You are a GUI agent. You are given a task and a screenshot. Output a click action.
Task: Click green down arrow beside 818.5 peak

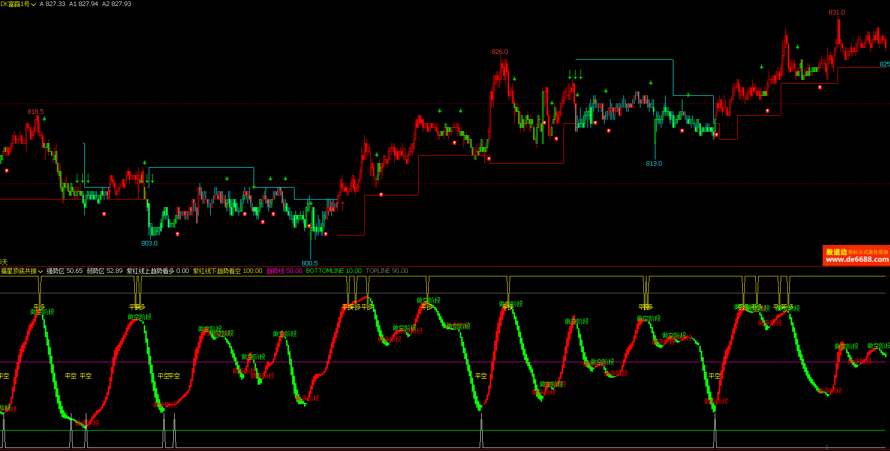44,119
